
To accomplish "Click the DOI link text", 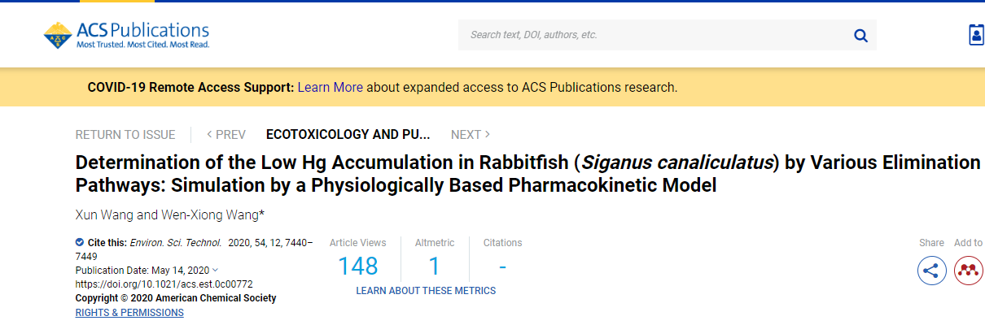I will (164, 284).
